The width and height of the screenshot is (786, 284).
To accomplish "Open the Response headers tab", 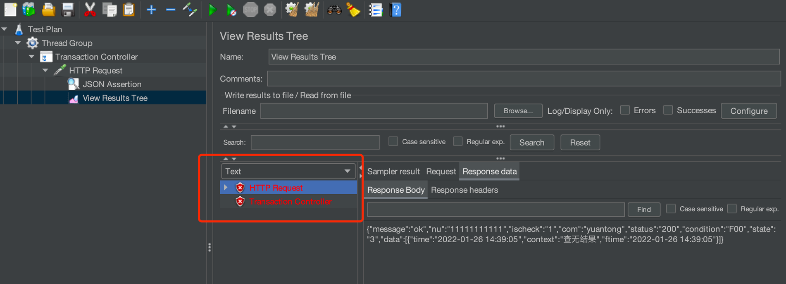I will [464, 190].
